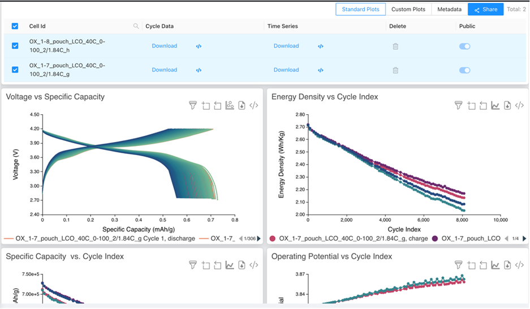Delete the OX_1-7_pouch cell with trash icon

[x=395, y=70]
